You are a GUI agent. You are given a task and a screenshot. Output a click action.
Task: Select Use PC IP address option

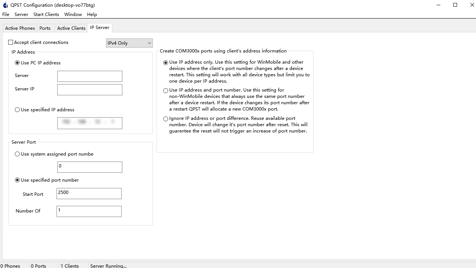(x=17, y=63)
